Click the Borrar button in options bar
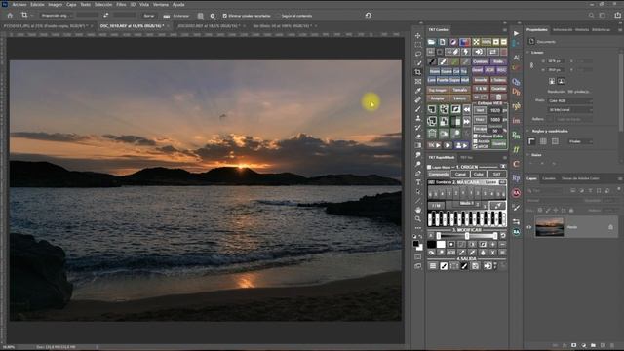Image resolution: width=624 pixels, height=351 pixels. pos(149,16)
